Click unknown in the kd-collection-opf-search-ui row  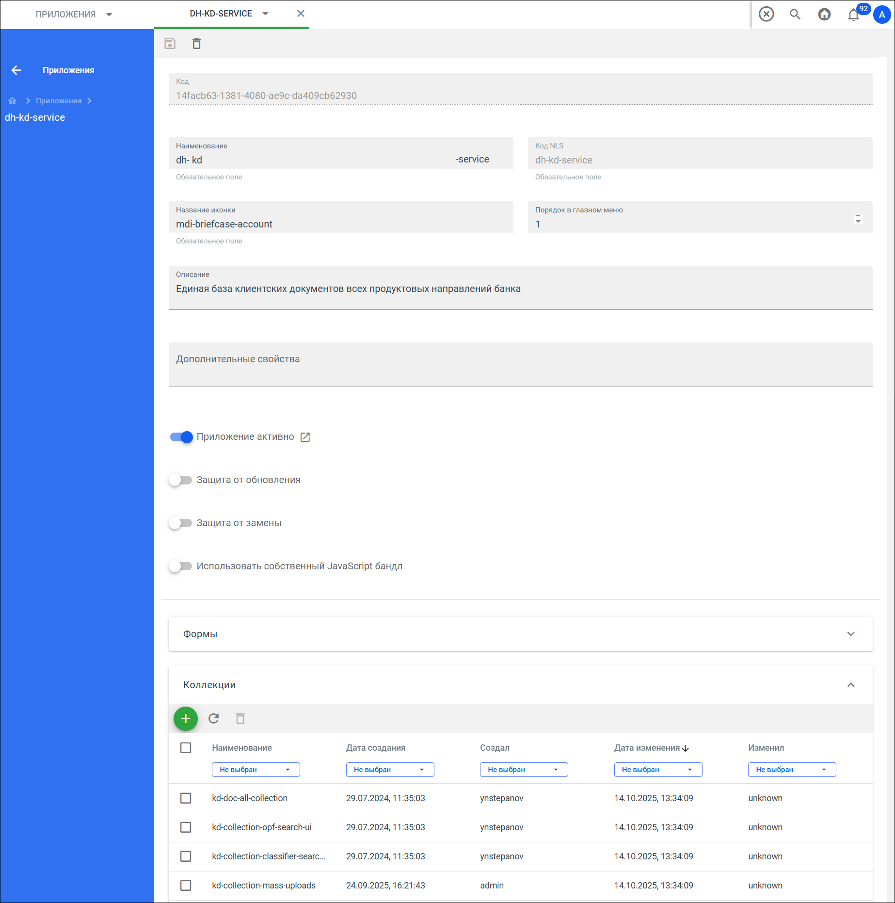coord(765,827)
